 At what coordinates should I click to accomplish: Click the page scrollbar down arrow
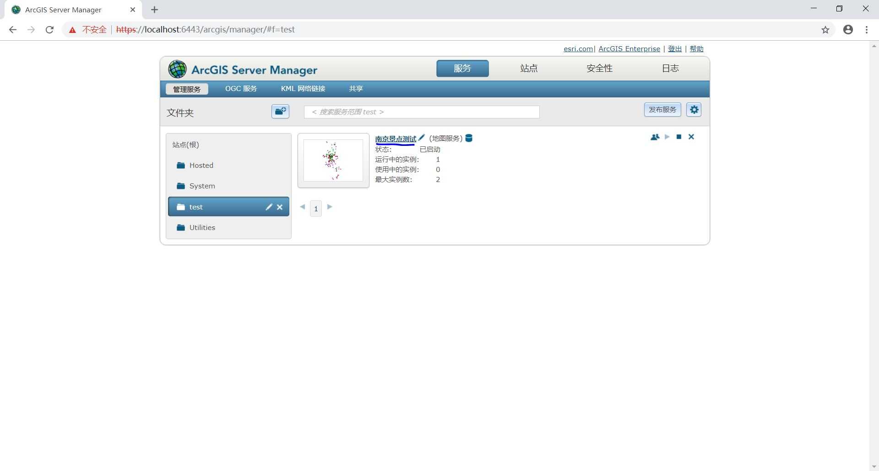pos(874,466)
